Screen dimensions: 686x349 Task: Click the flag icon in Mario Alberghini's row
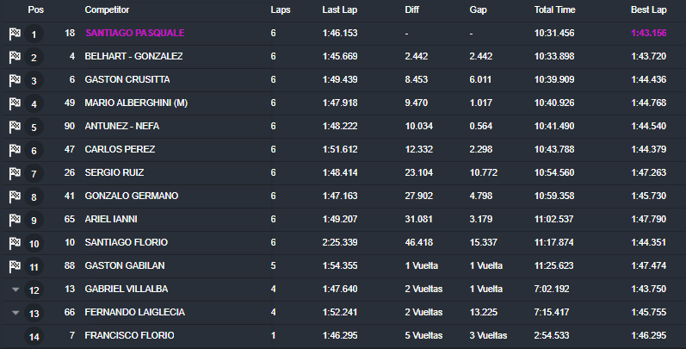14,103
